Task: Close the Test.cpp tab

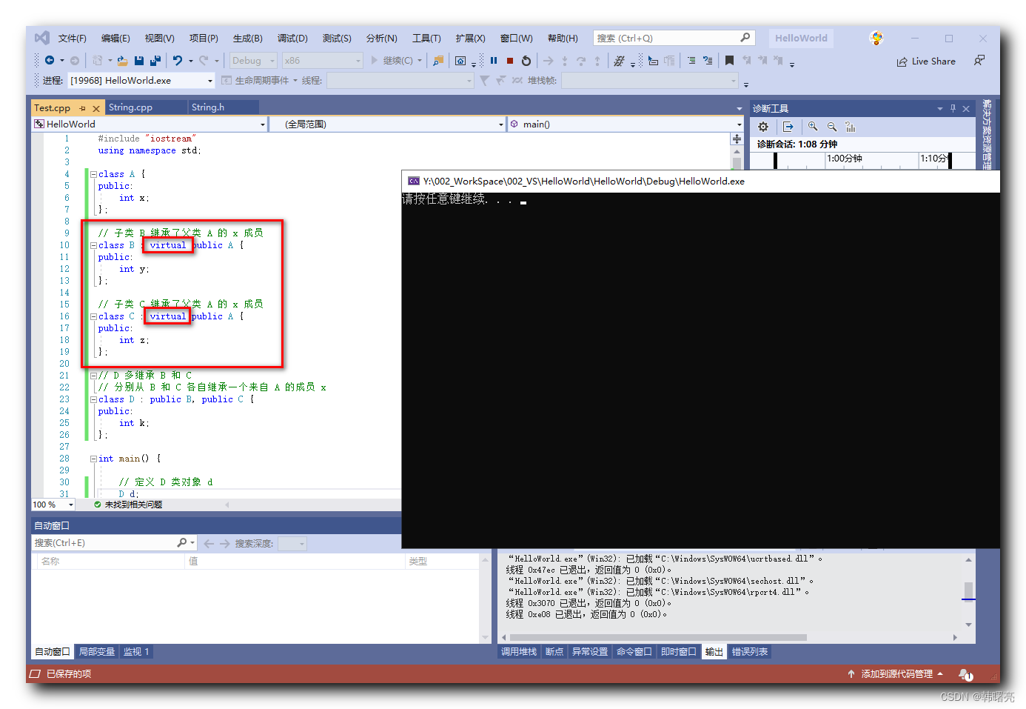Action: coord(96,108)
